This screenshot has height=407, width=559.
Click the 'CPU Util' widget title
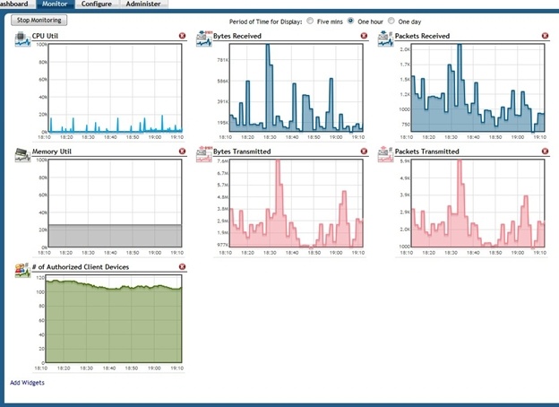coord(45,36)
